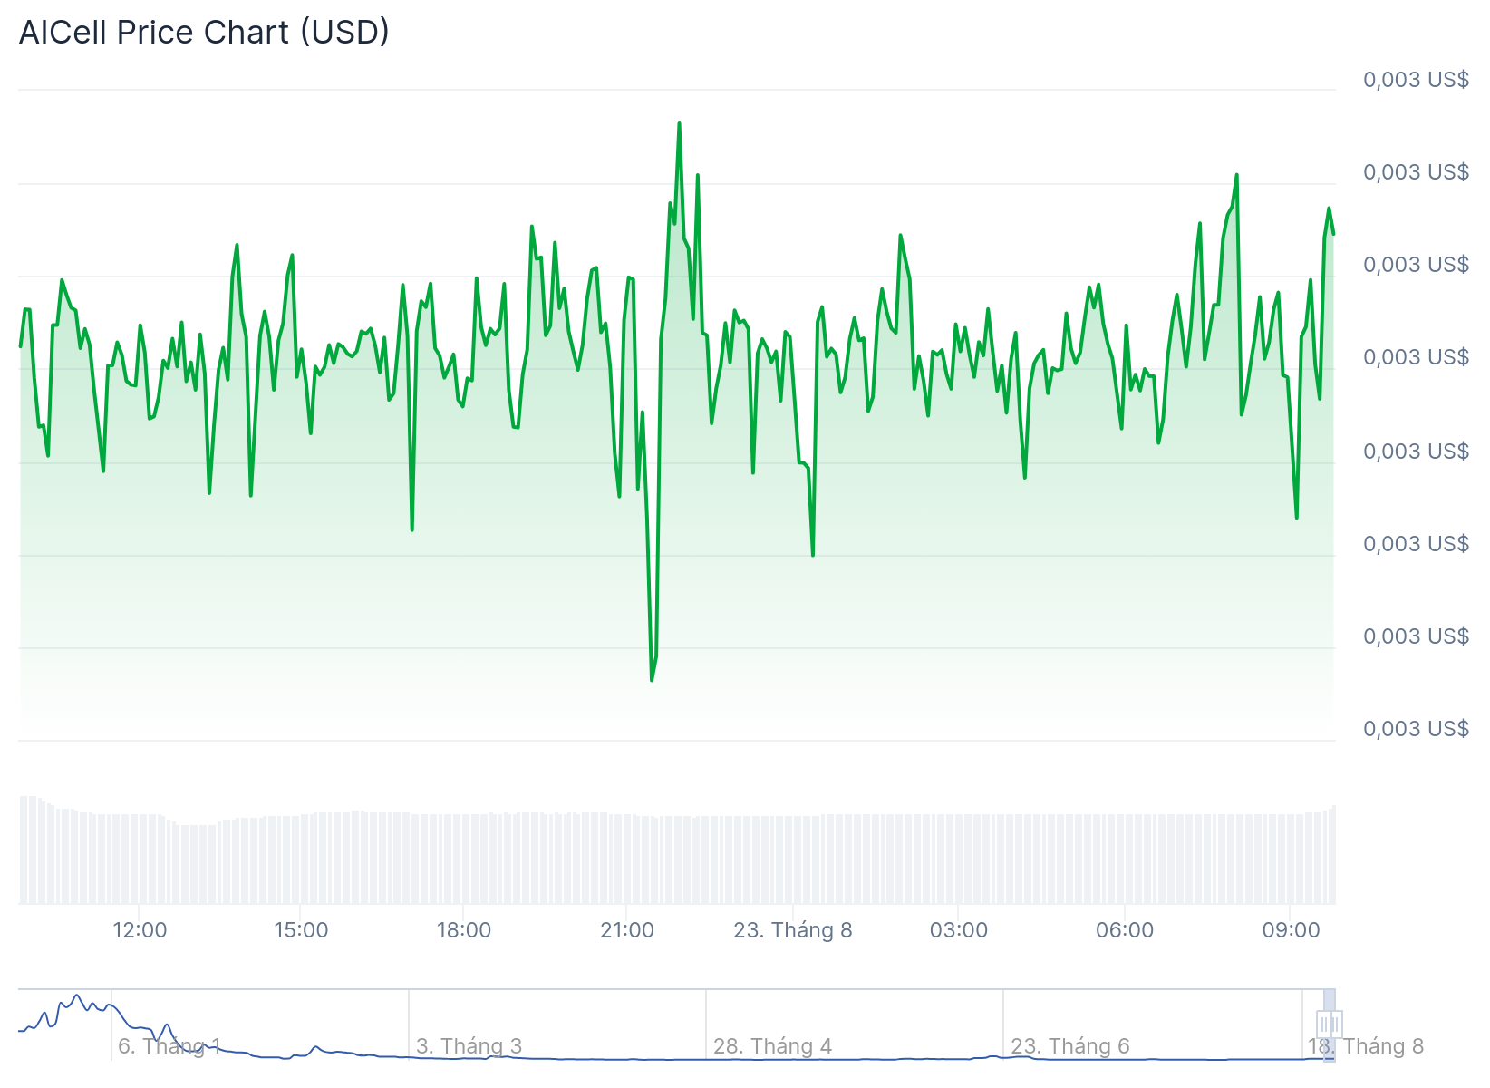Click '23. Tháng 6' in the navigator
Viewport: 1490px width, 1088px height.
(x=1069, y=1046)
